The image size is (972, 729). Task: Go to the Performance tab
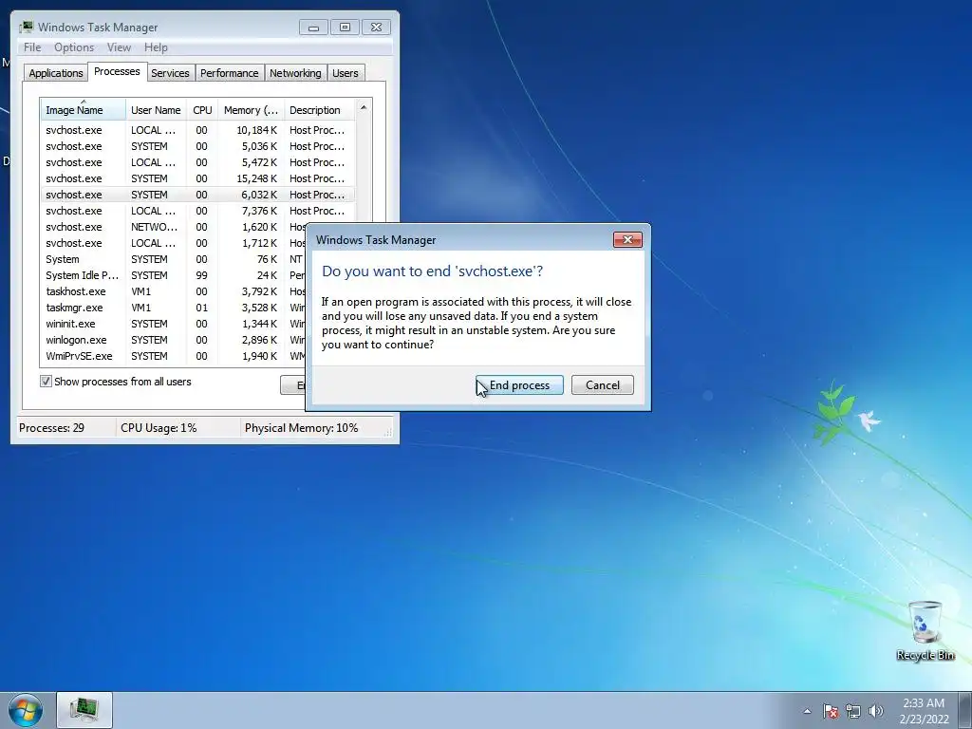(x=229, y=73)
